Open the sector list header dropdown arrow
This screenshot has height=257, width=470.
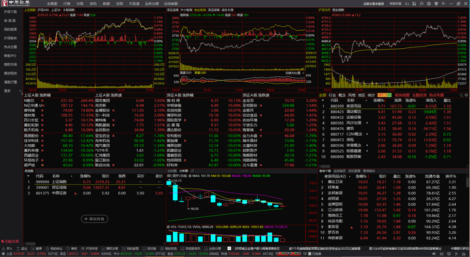(322, 100)
